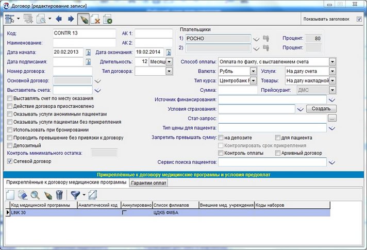Click the funnel filter icon

coord(75,195)
